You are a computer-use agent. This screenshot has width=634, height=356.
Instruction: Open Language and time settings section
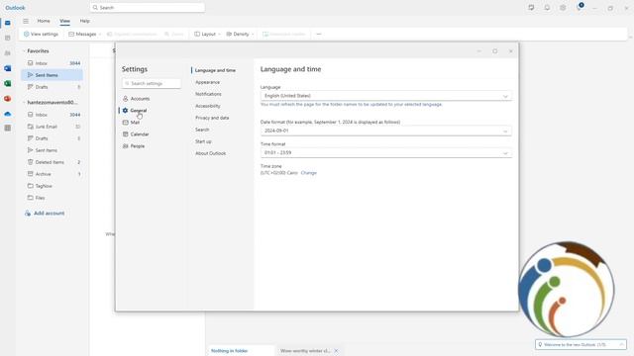point(215,70)
